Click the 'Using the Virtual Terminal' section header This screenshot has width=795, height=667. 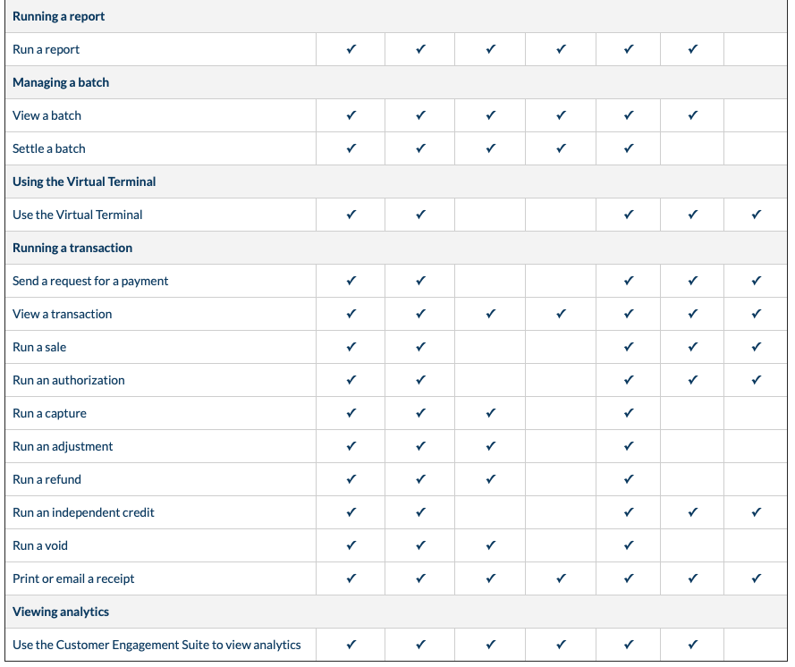click(x=84, y=182)
